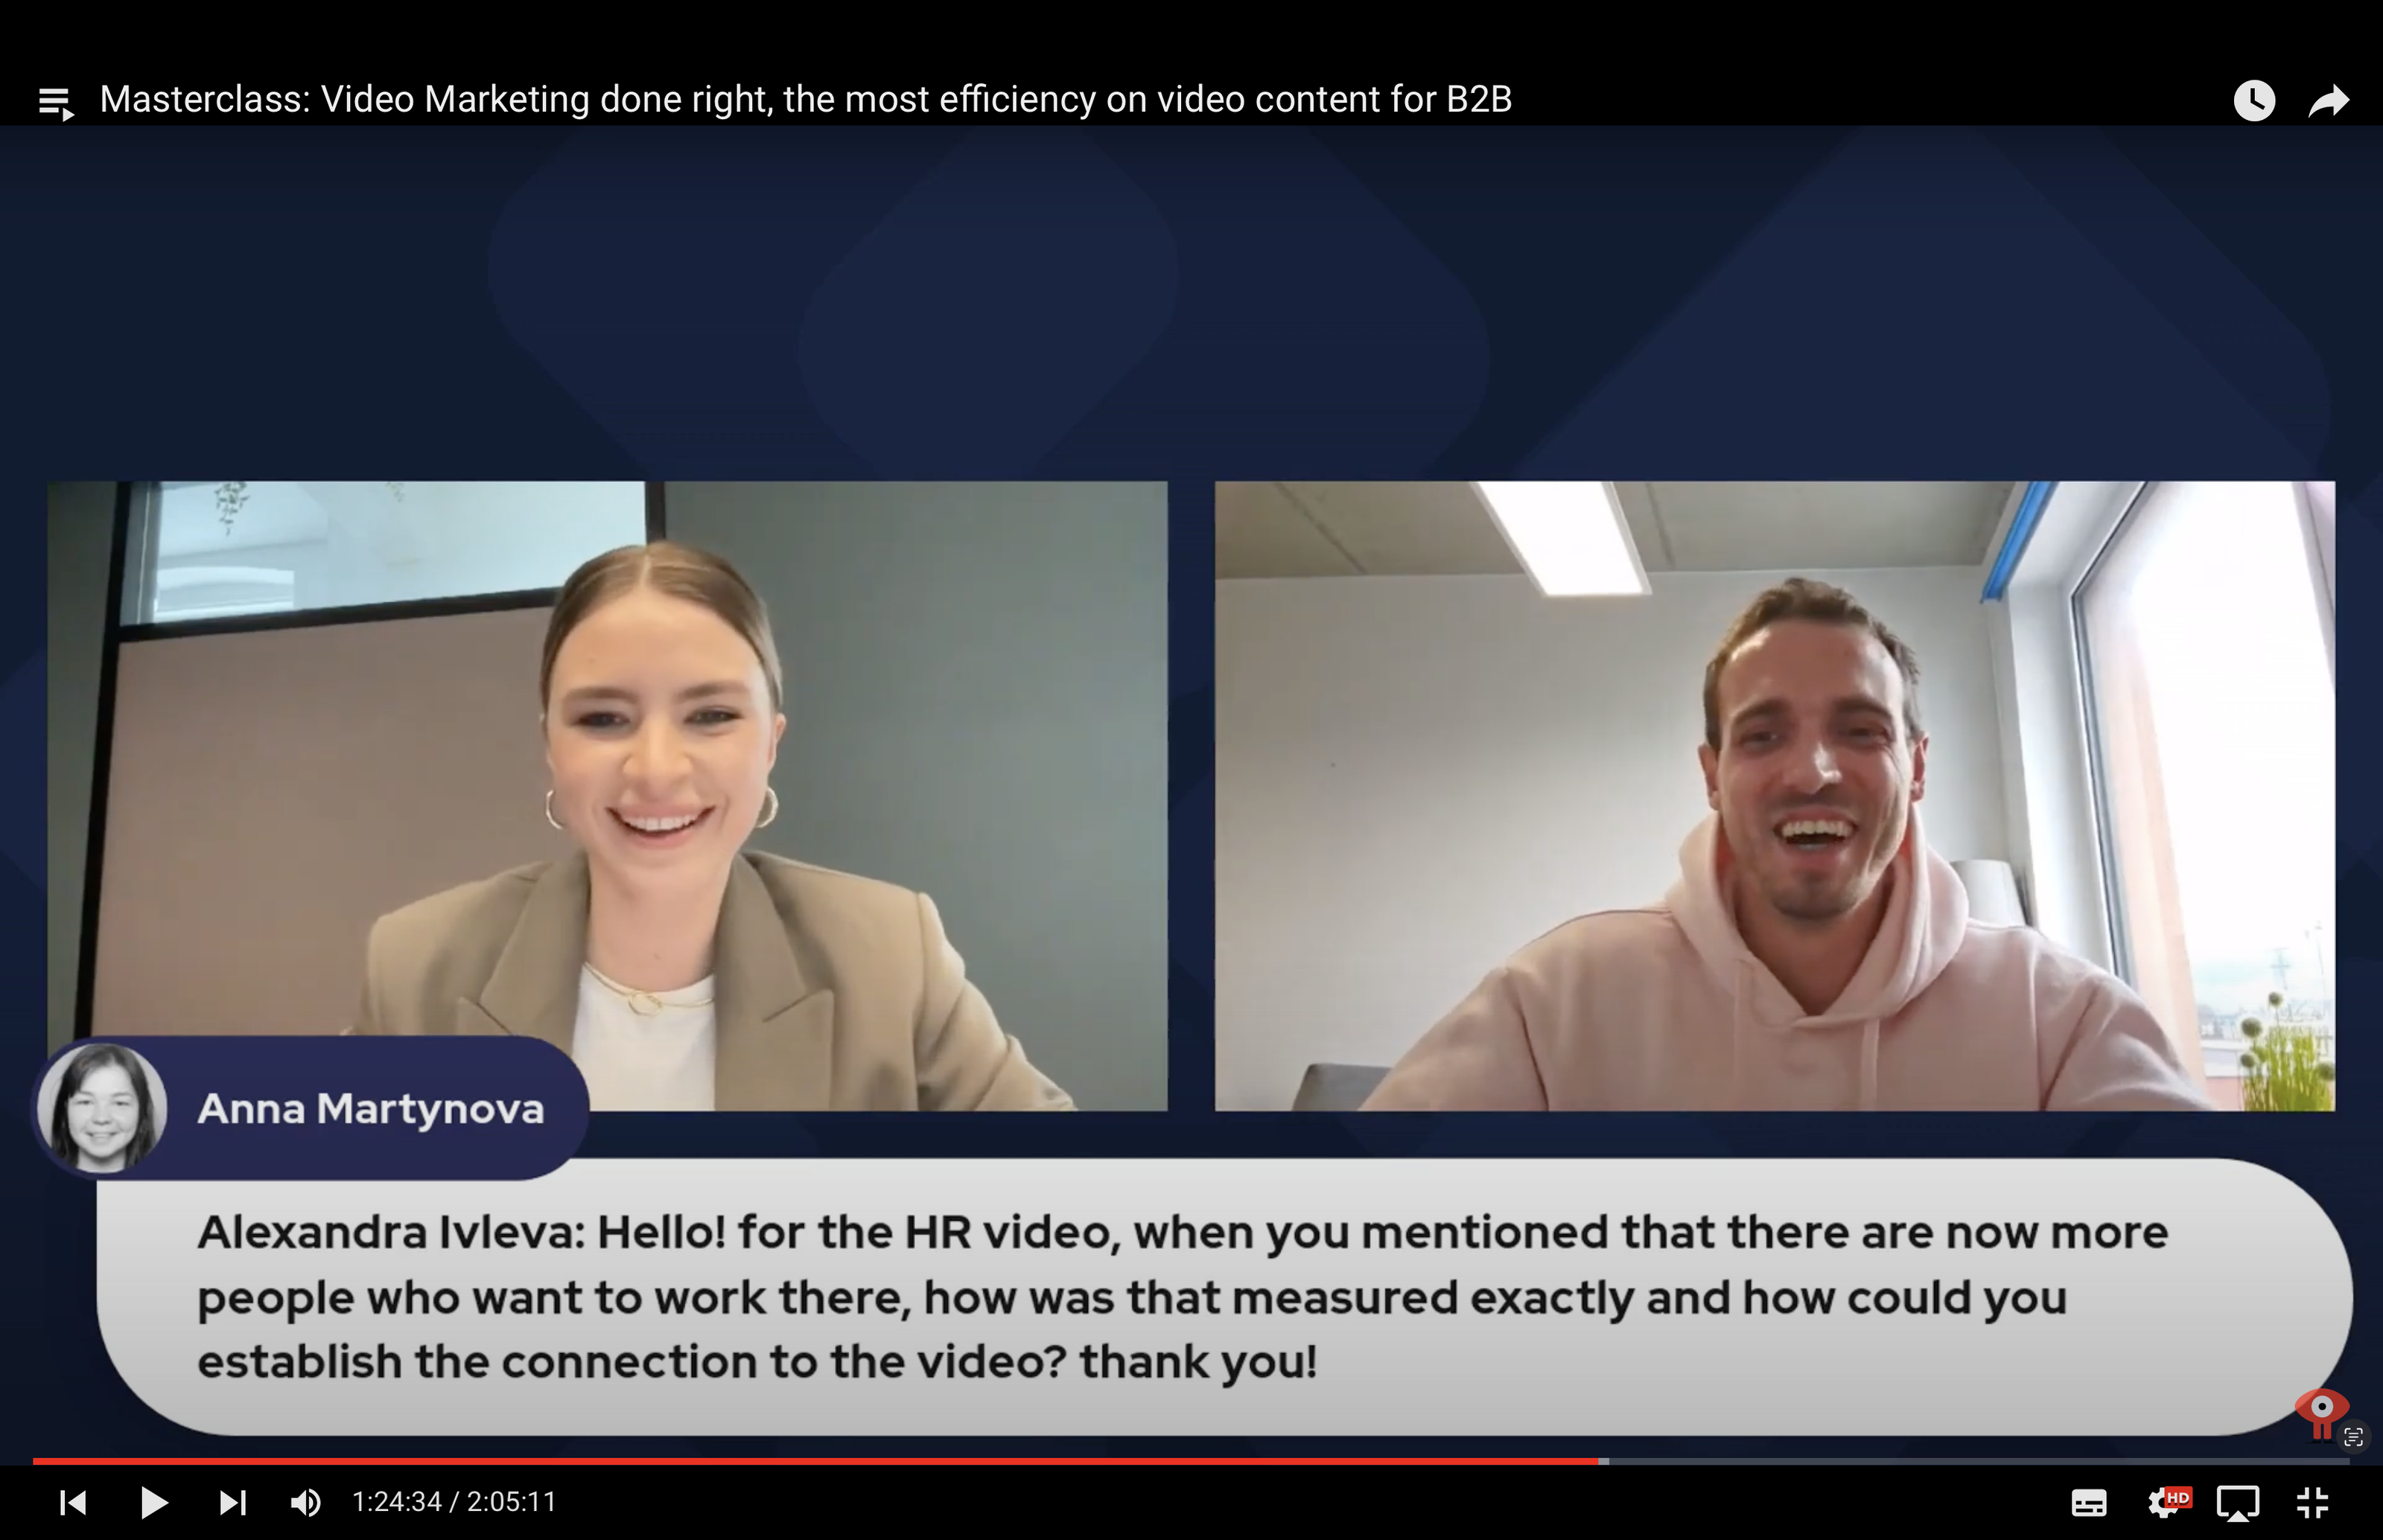Click the Masterclass video title link
The height and width of the screenshot is (1540, 2383).
coord(805,100)
